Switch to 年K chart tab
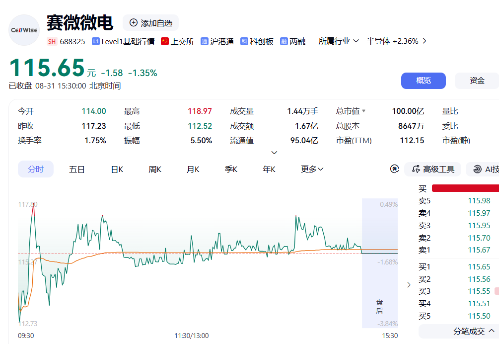The height and width of the screenshot is (344, 499). click(x=269, y=169)
